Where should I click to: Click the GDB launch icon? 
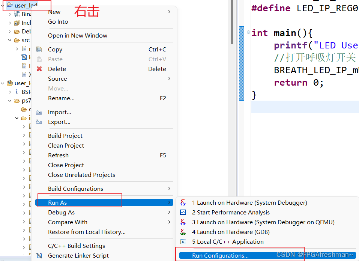[183, 232]
